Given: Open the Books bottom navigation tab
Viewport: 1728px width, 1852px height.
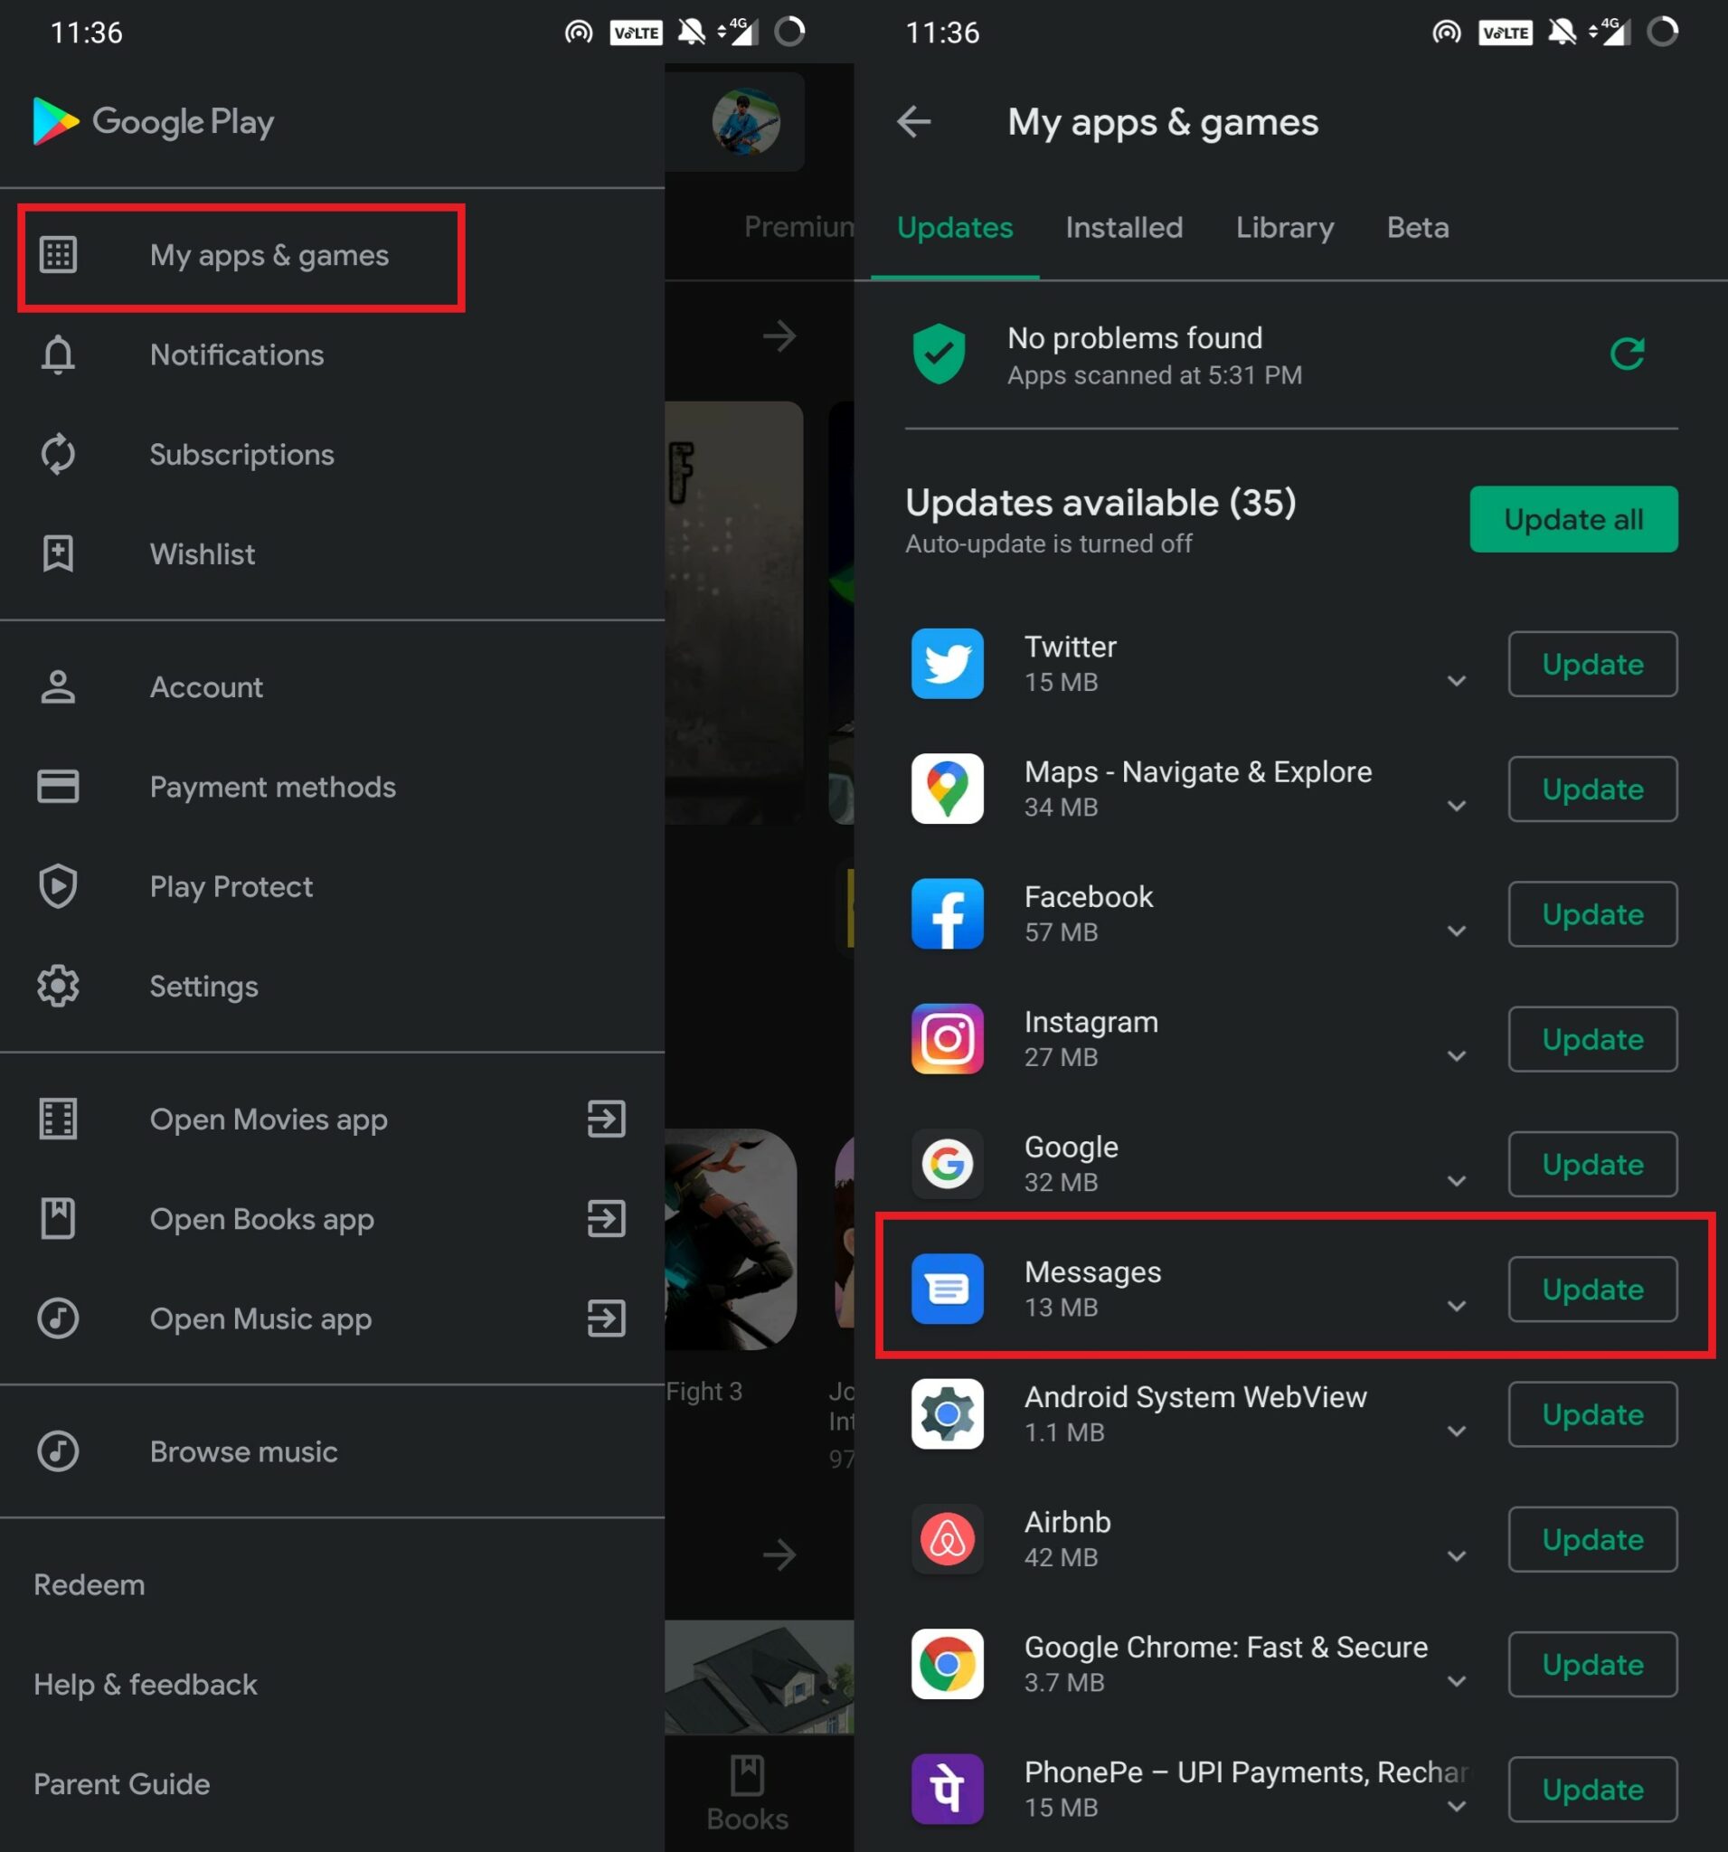Looking at the screenshot, I should (747, 1794).
